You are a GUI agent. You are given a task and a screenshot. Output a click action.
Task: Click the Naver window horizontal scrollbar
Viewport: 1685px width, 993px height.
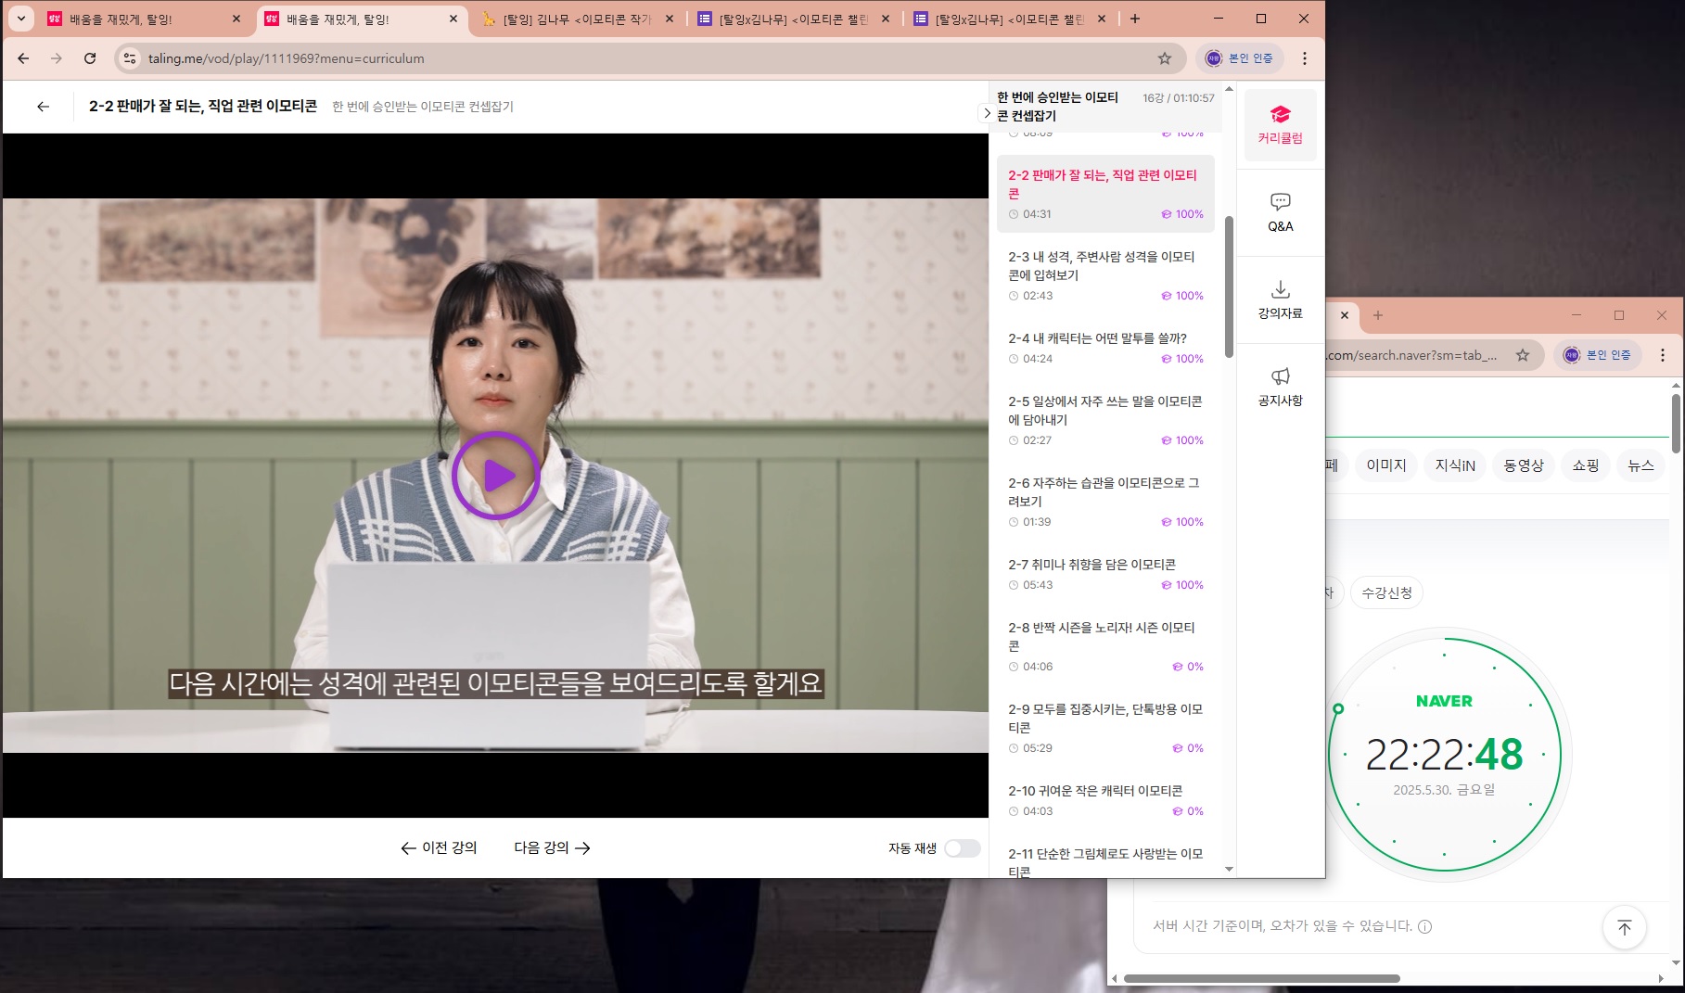pos(1261,978)
